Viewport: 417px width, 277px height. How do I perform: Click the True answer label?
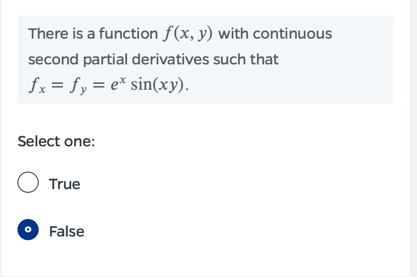(x=64, y=184)
